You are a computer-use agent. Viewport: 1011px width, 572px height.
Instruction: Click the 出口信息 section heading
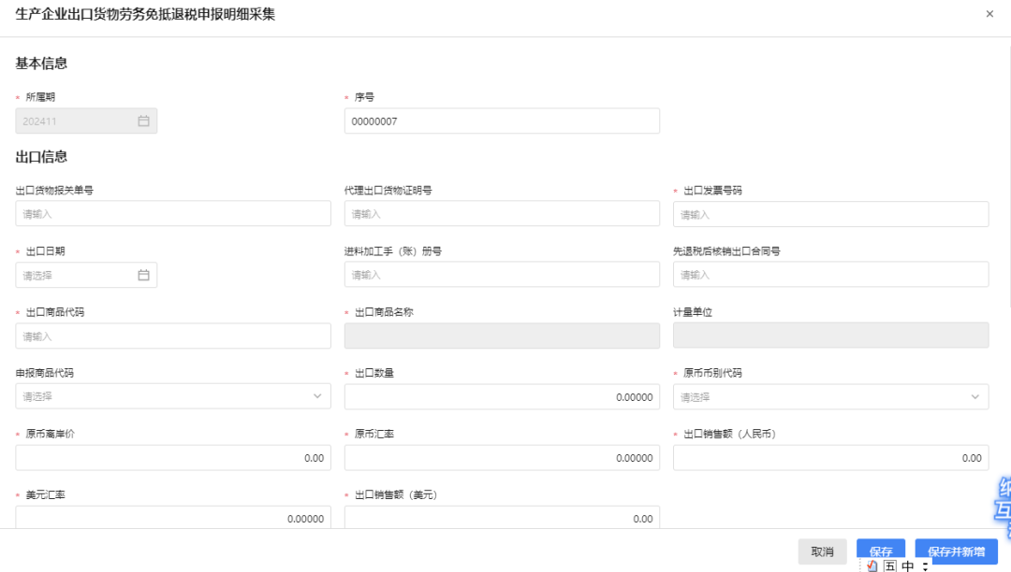click(41, 156)
